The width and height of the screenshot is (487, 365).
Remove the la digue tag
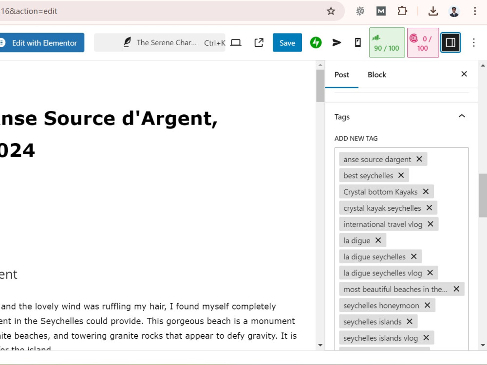coord(378,240)
